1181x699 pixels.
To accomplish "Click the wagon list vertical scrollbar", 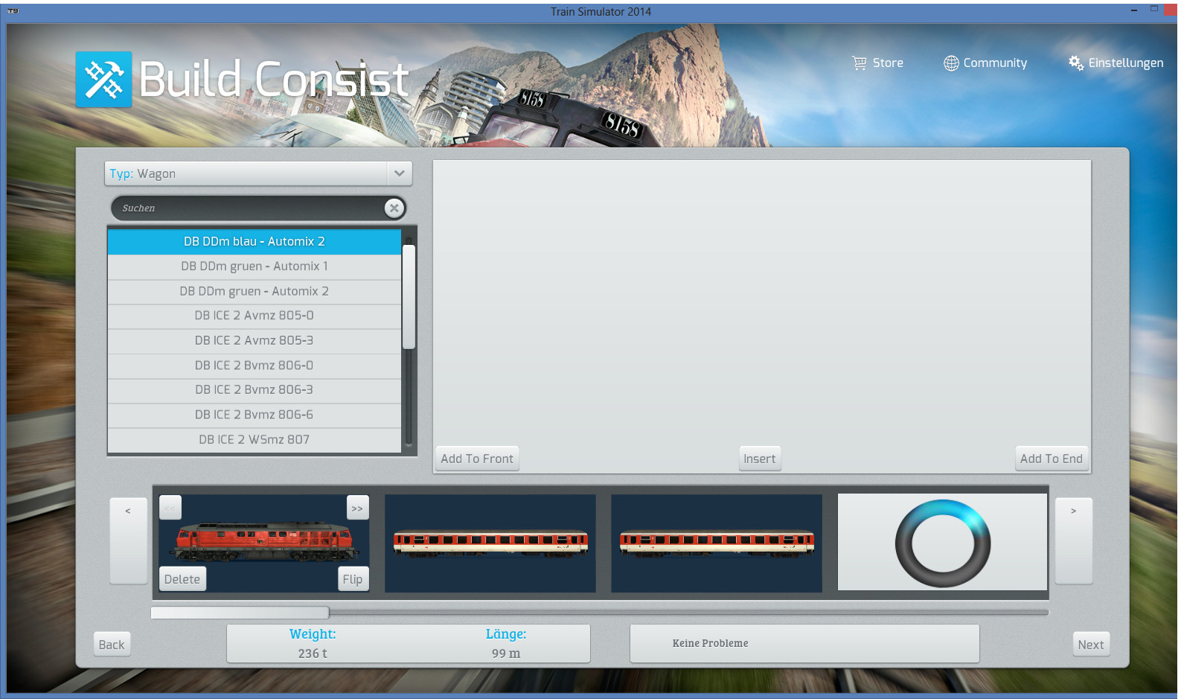I will [409, 296].
